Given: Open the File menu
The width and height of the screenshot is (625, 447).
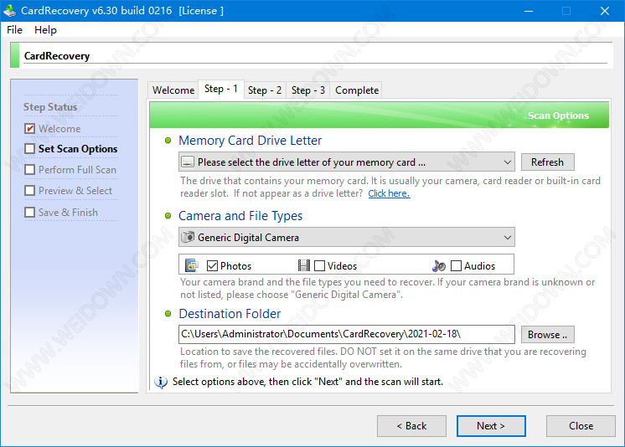Looking at the screenshot, I should [x=15, y=30].
